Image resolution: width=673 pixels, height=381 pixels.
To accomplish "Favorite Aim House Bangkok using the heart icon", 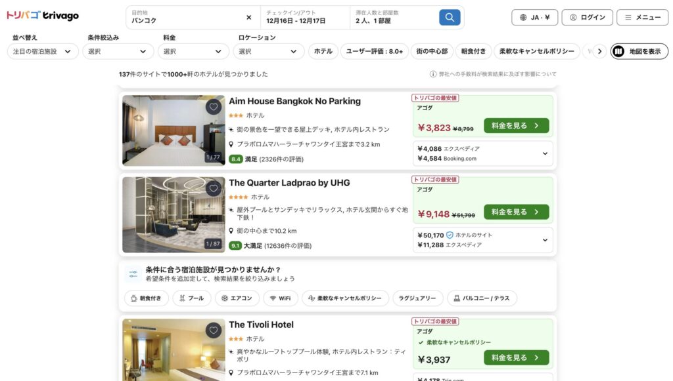I will pos(213,106).
